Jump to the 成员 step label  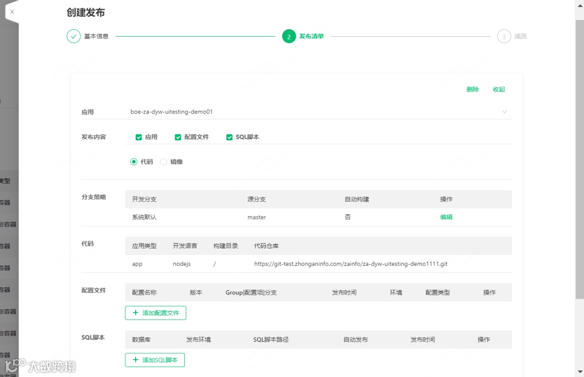click(x=520, y=36)
